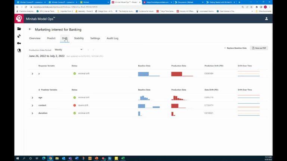Click the green check status for age
The image size is (287, 161).
click(74, 98)
